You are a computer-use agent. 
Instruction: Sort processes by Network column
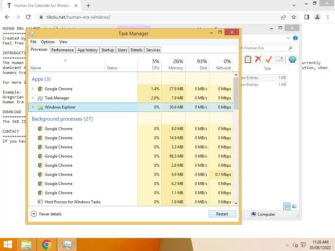point(221,64)
